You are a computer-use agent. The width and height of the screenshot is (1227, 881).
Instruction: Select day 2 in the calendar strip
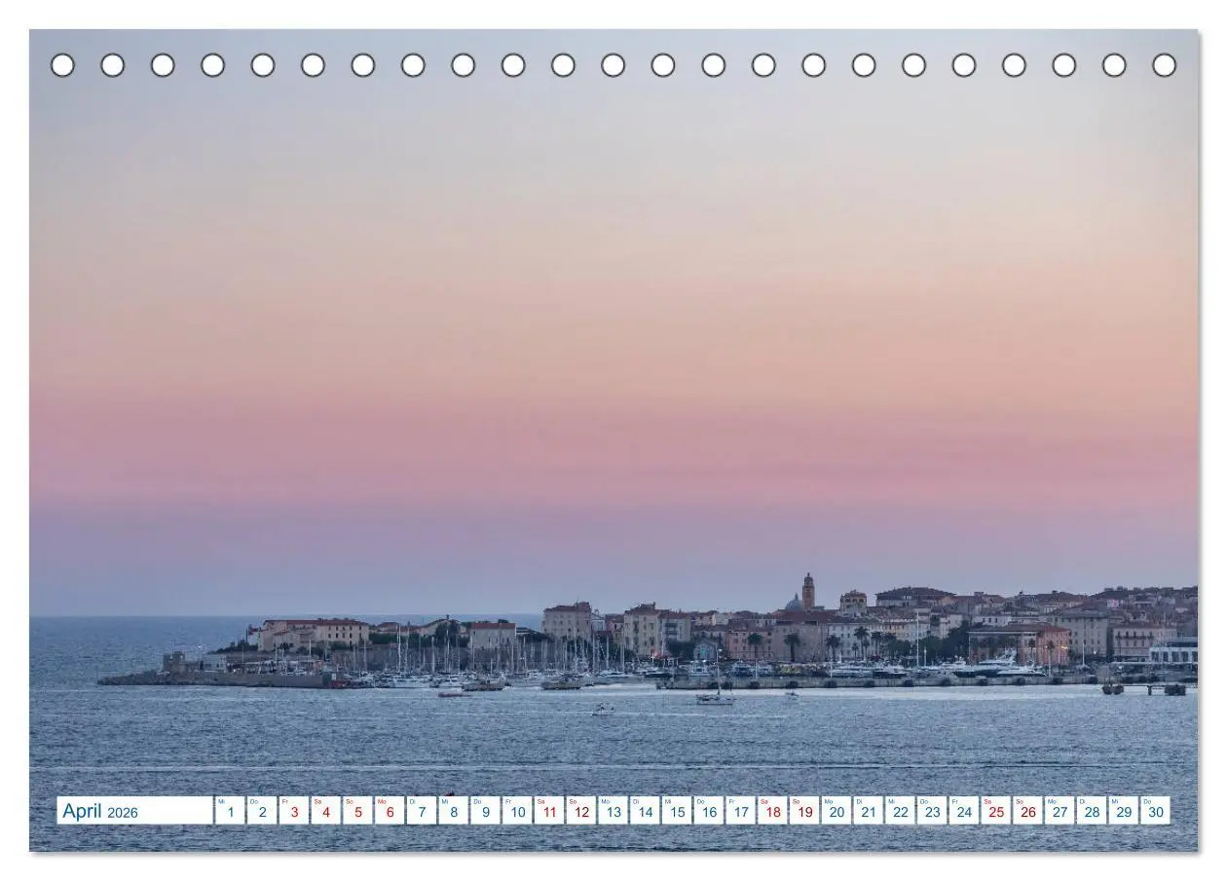[x=262, y=811]
